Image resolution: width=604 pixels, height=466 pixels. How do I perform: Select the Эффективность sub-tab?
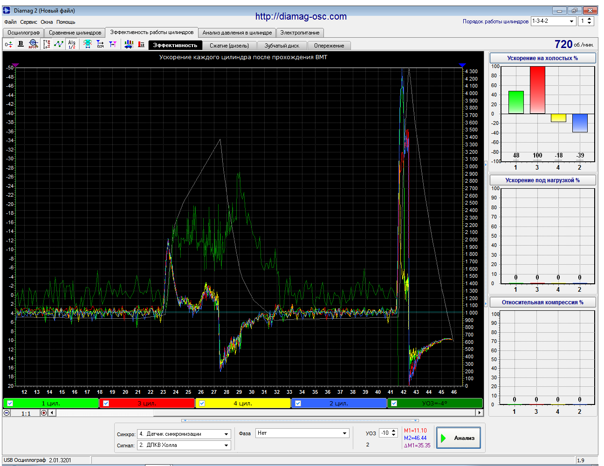pos(175,45)
